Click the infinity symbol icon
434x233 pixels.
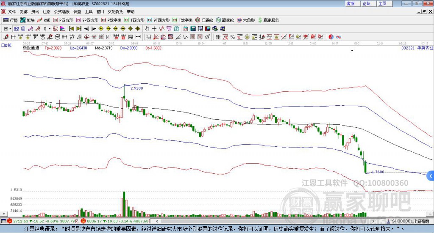(339, 37)
